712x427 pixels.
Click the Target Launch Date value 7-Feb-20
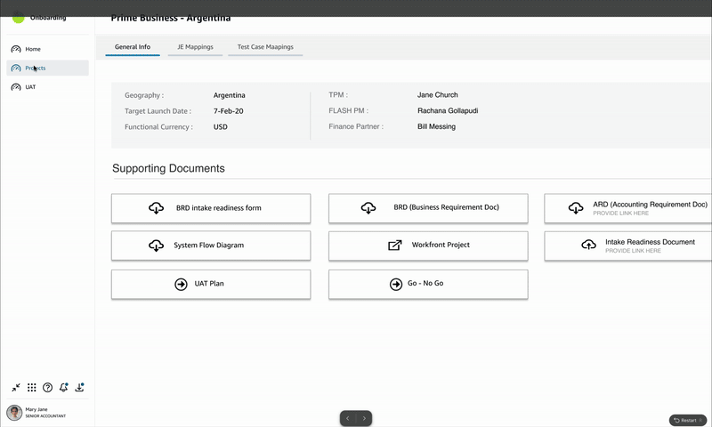click(x=229, y=111)
